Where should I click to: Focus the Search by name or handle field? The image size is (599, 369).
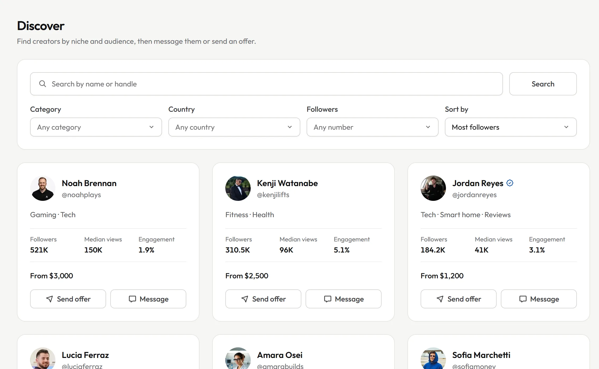tap(267, 84)
